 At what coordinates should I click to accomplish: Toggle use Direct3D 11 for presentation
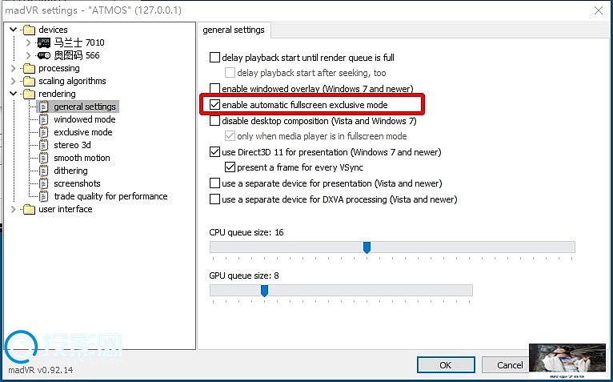point(214,152)
